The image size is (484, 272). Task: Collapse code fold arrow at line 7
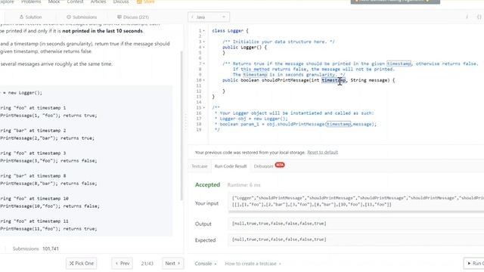pos(203,63)
